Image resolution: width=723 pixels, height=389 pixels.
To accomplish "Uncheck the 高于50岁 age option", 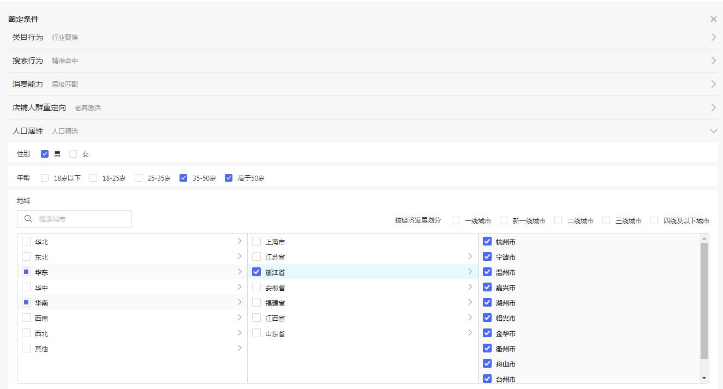I will tap(229, 178).
